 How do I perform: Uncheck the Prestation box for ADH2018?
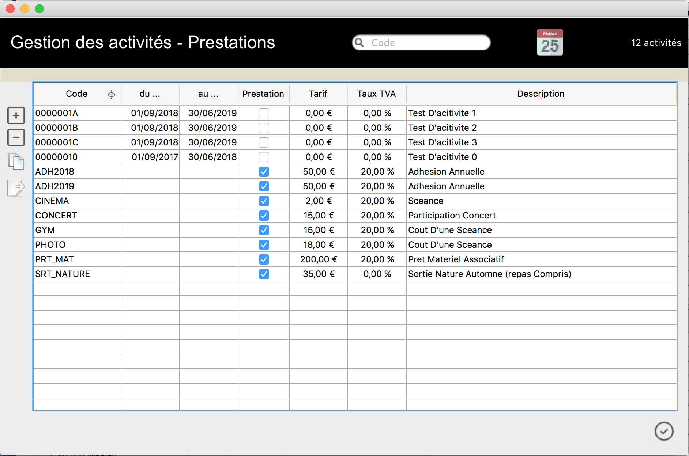pyautogui.click(x=264, y=171)
